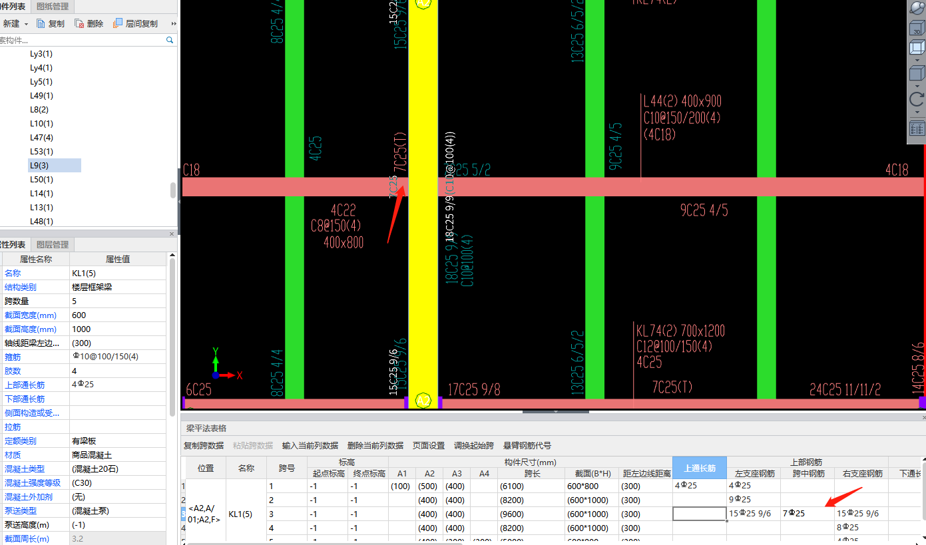Click span 1 截面 cell 600*800
This screenshot has width=926, height=545.
point(592,486)
